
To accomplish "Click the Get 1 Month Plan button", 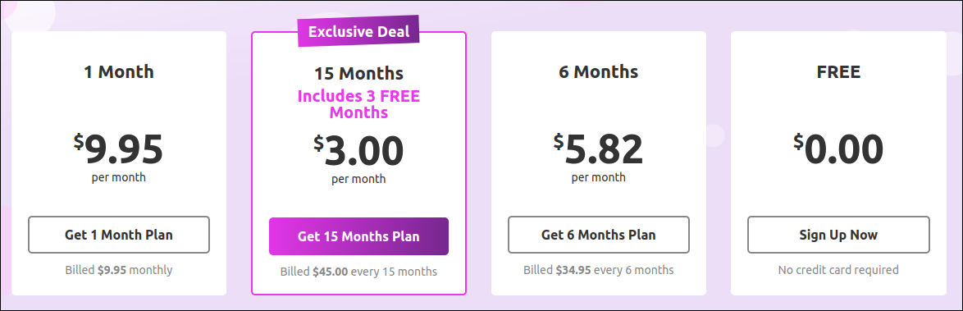I will pyautogui.click(x=119, y=235).
